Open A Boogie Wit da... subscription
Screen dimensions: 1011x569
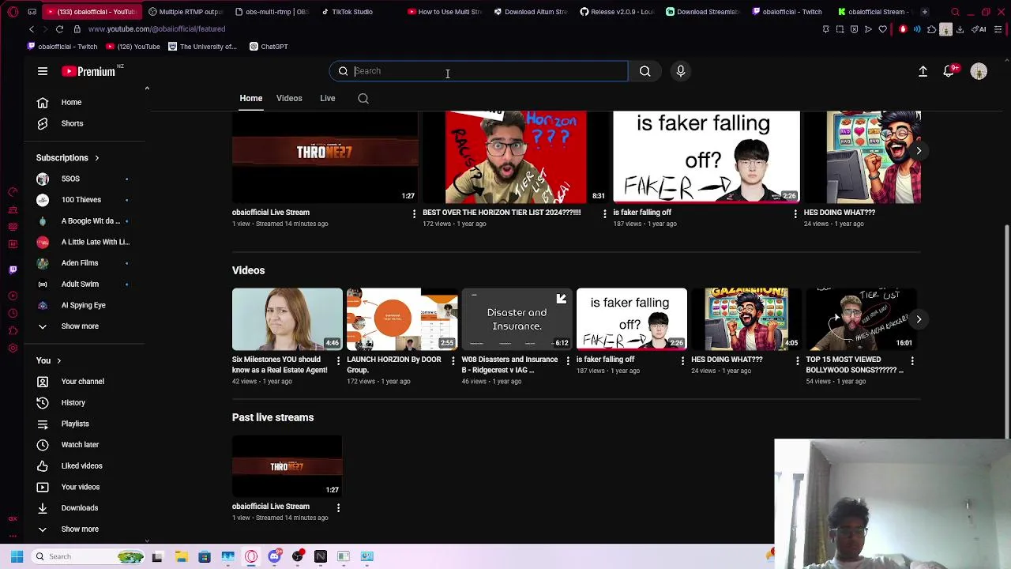pos(90,220)
